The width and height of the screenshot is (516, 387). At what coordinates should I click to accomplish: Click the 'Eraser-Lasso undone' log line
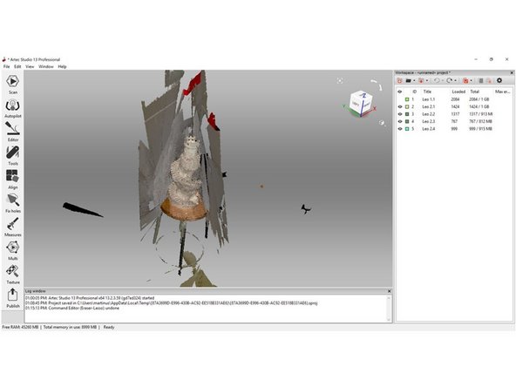pos(72,309)
